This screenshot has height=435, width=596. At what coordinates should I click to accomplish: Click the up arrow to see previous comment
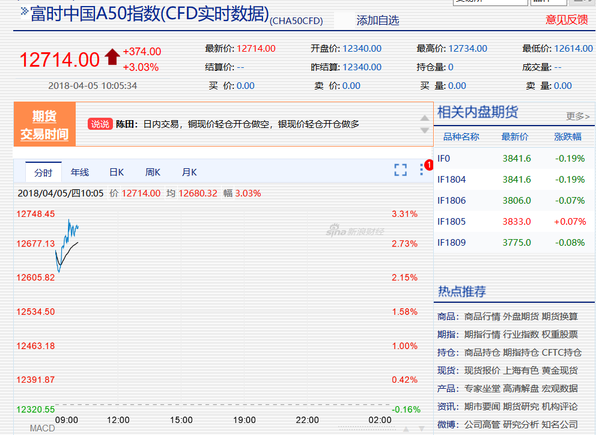(425, 118)
